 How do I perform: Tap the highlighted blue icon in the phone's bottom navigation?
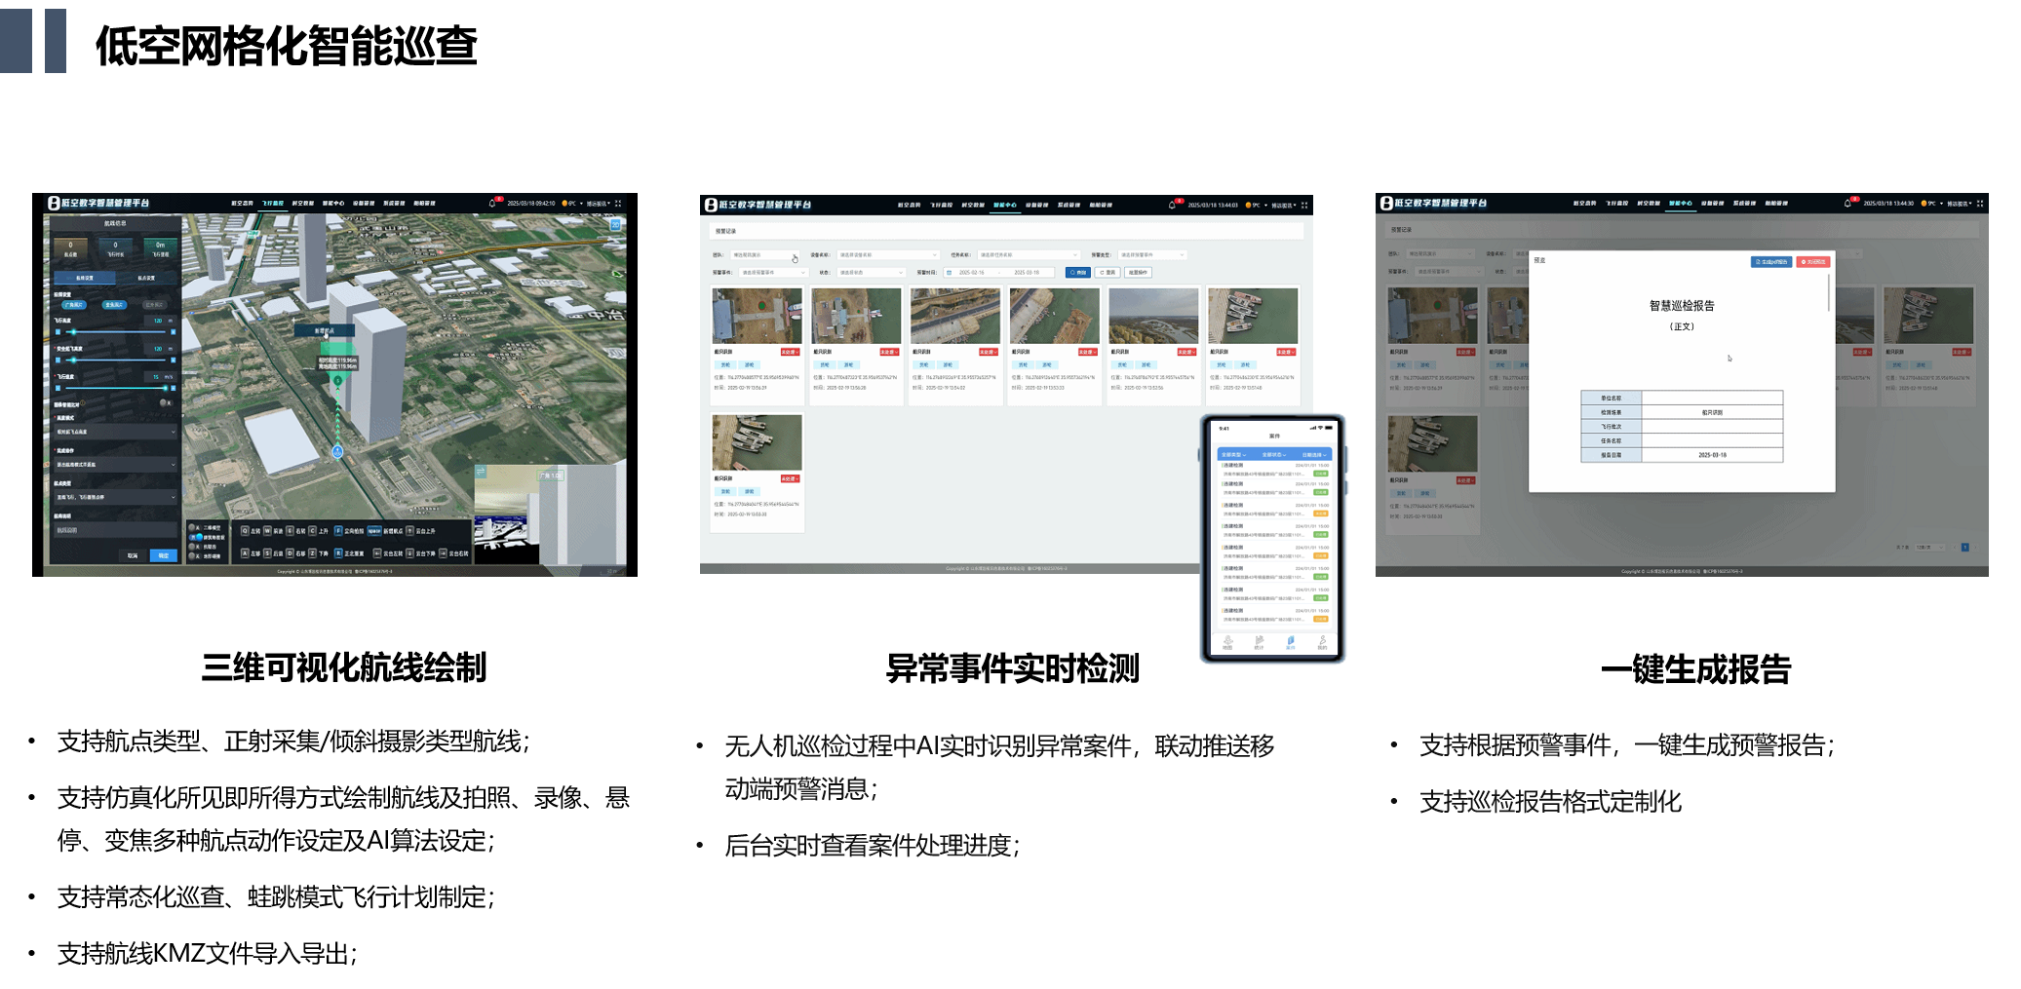point(1291,641)
